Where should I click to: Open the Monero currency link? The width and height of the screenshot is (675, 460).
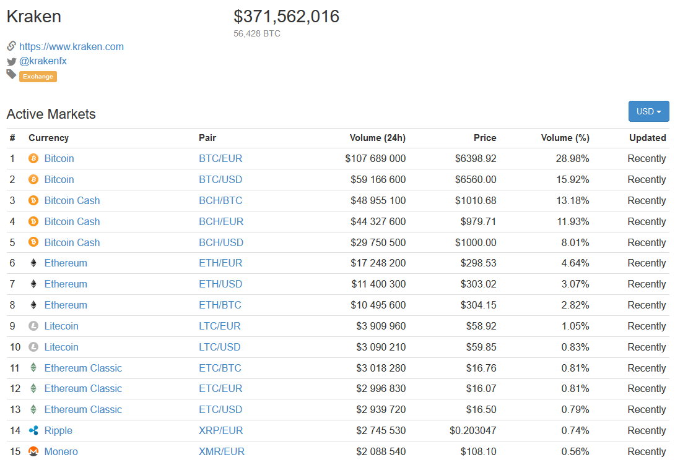click(x=61, y=452)
